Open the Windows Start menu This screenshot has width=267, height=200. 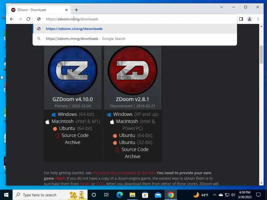click(6, 195)
